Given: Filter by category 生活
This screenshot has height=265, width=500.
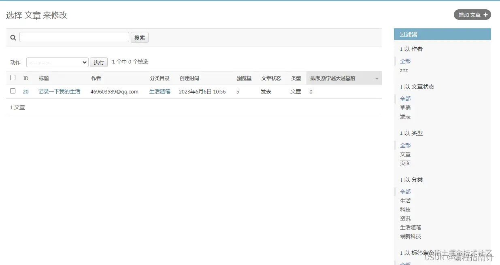Looking at the screenshot, I should pyautogui.click(x=405, y=201).
